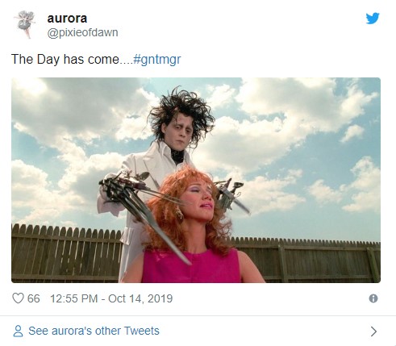Open the embedded tweet photo
This screenshot has width=396, height=346.
pyautogui.click(x=196, y=180)
